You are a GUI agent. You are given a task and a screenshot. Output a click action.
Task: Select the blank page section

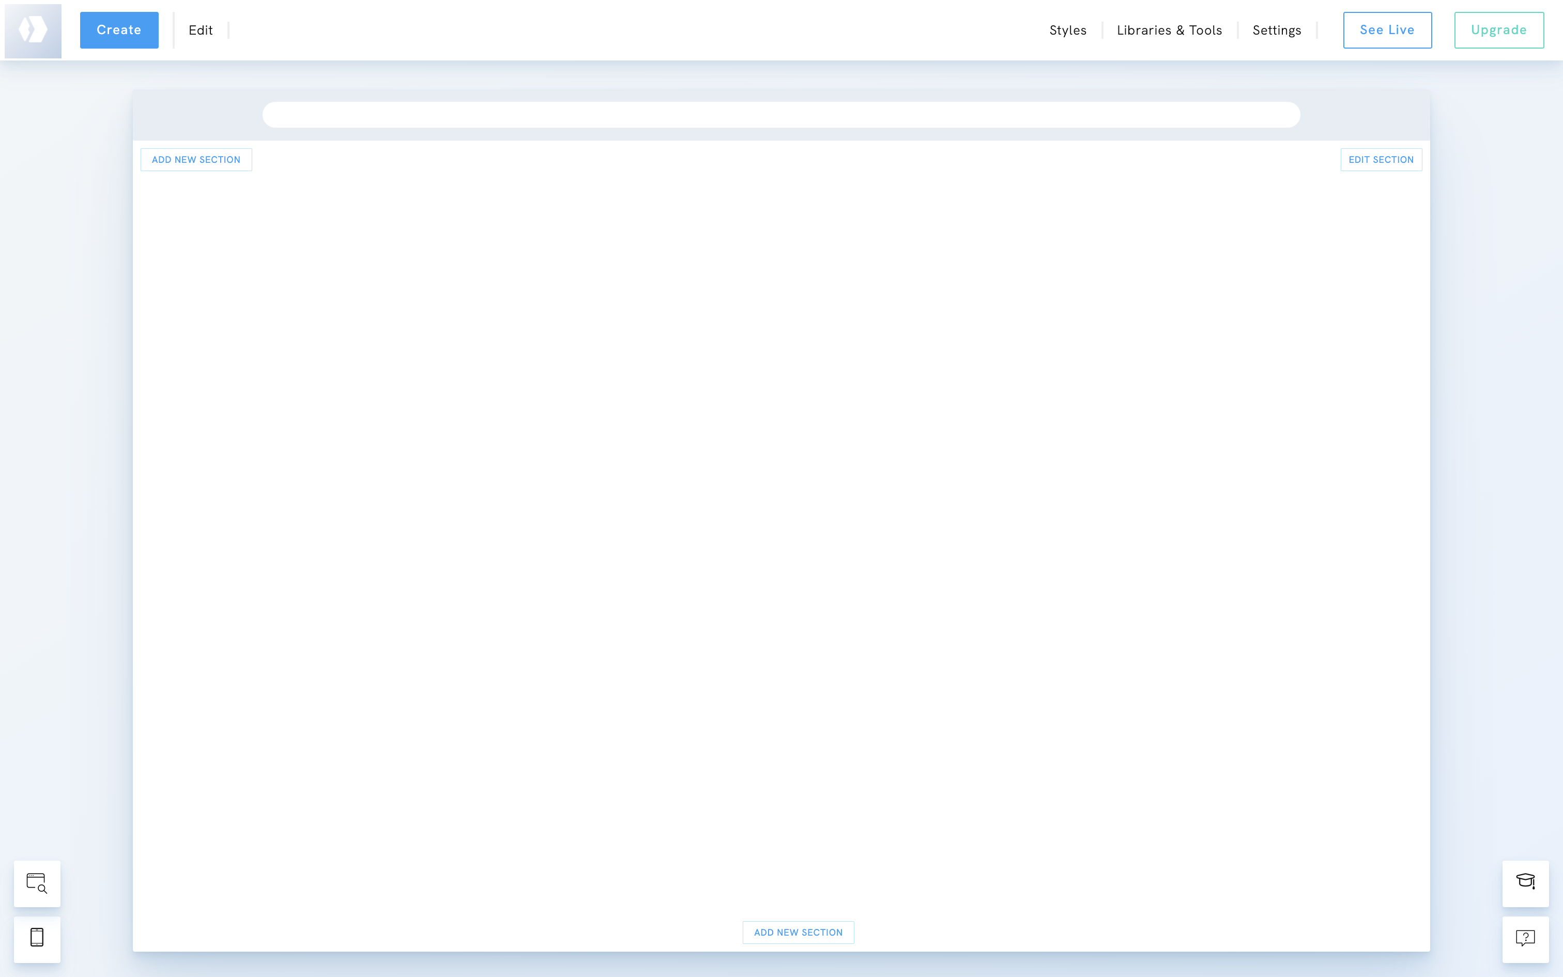coord(781,517)
